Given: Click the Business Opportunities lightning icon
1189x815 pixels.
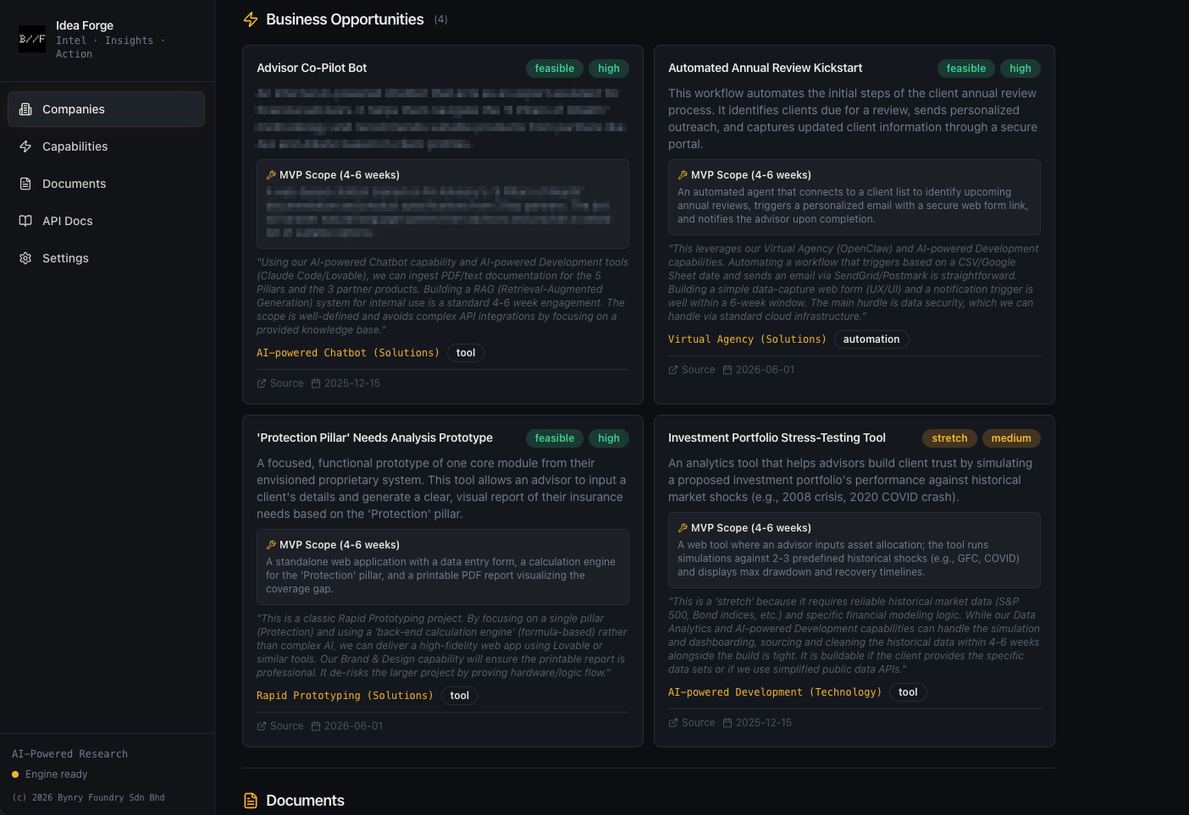Looking at the screenshot, I should tap(251, 19).
